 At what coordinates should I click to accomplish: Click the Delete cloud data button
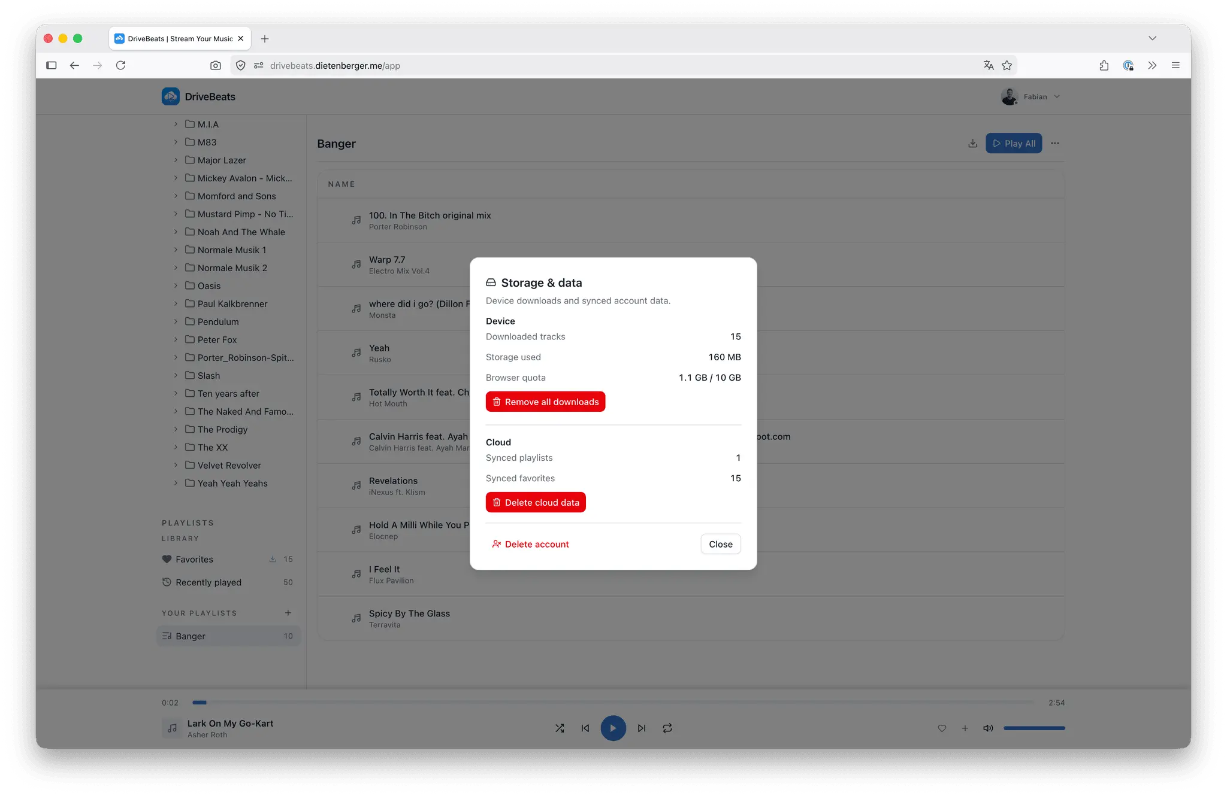(x=536, y=502)
